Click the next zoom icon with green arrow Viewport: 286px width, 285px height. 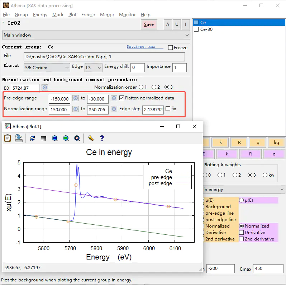tap(66, 138)
